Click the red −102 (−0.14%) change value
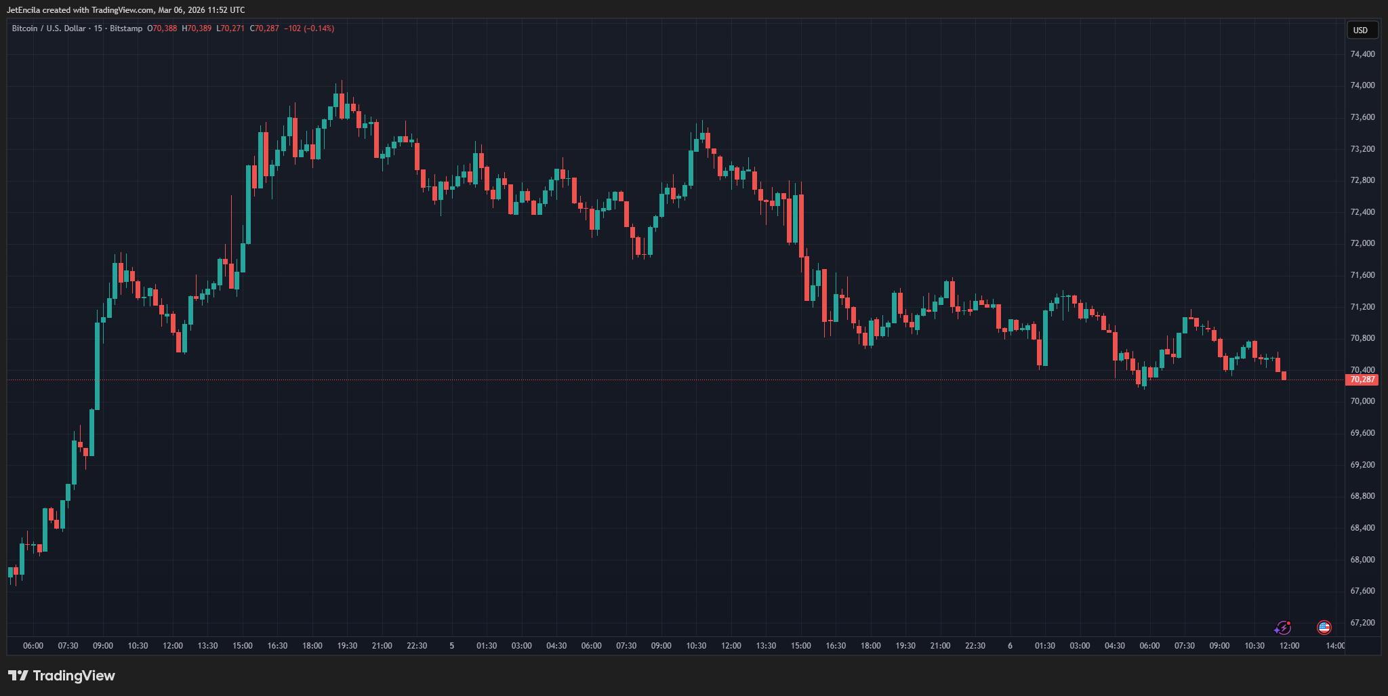The width and height of the screenshot is (1388, 696). pos(309,28)
